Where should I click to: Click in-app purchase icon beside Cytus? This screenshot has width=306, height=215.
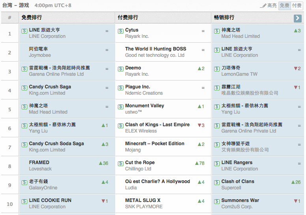(121, 31)
